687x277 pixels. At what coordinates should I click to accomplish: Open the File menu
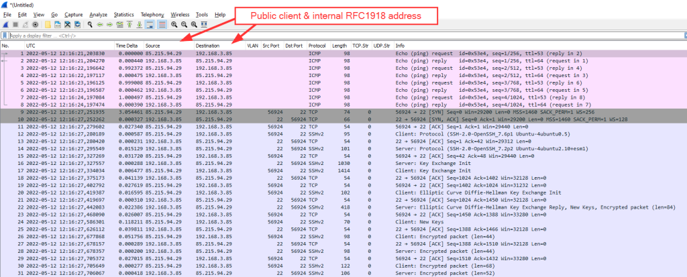tap(7, 15)
